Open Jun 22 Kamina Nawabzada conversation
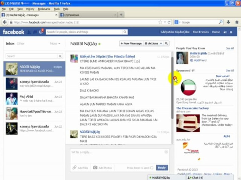 pyautogui.click(x=34, y=128)
